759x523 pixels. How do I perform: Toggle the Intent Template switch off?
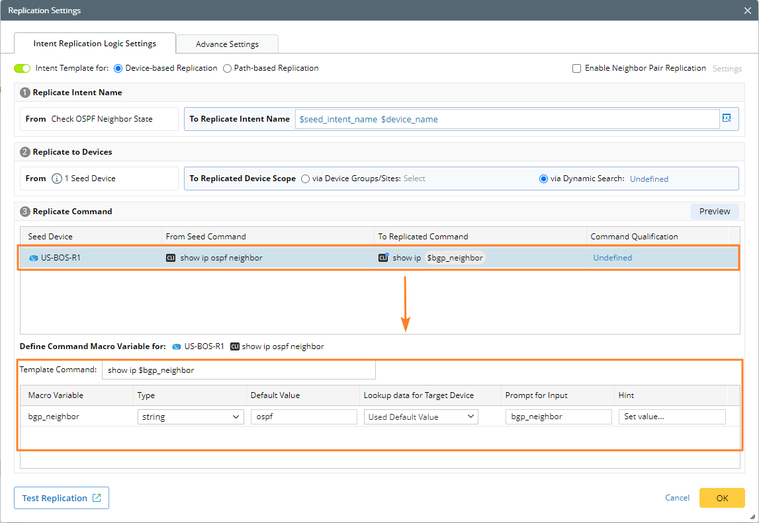(22, 68)
